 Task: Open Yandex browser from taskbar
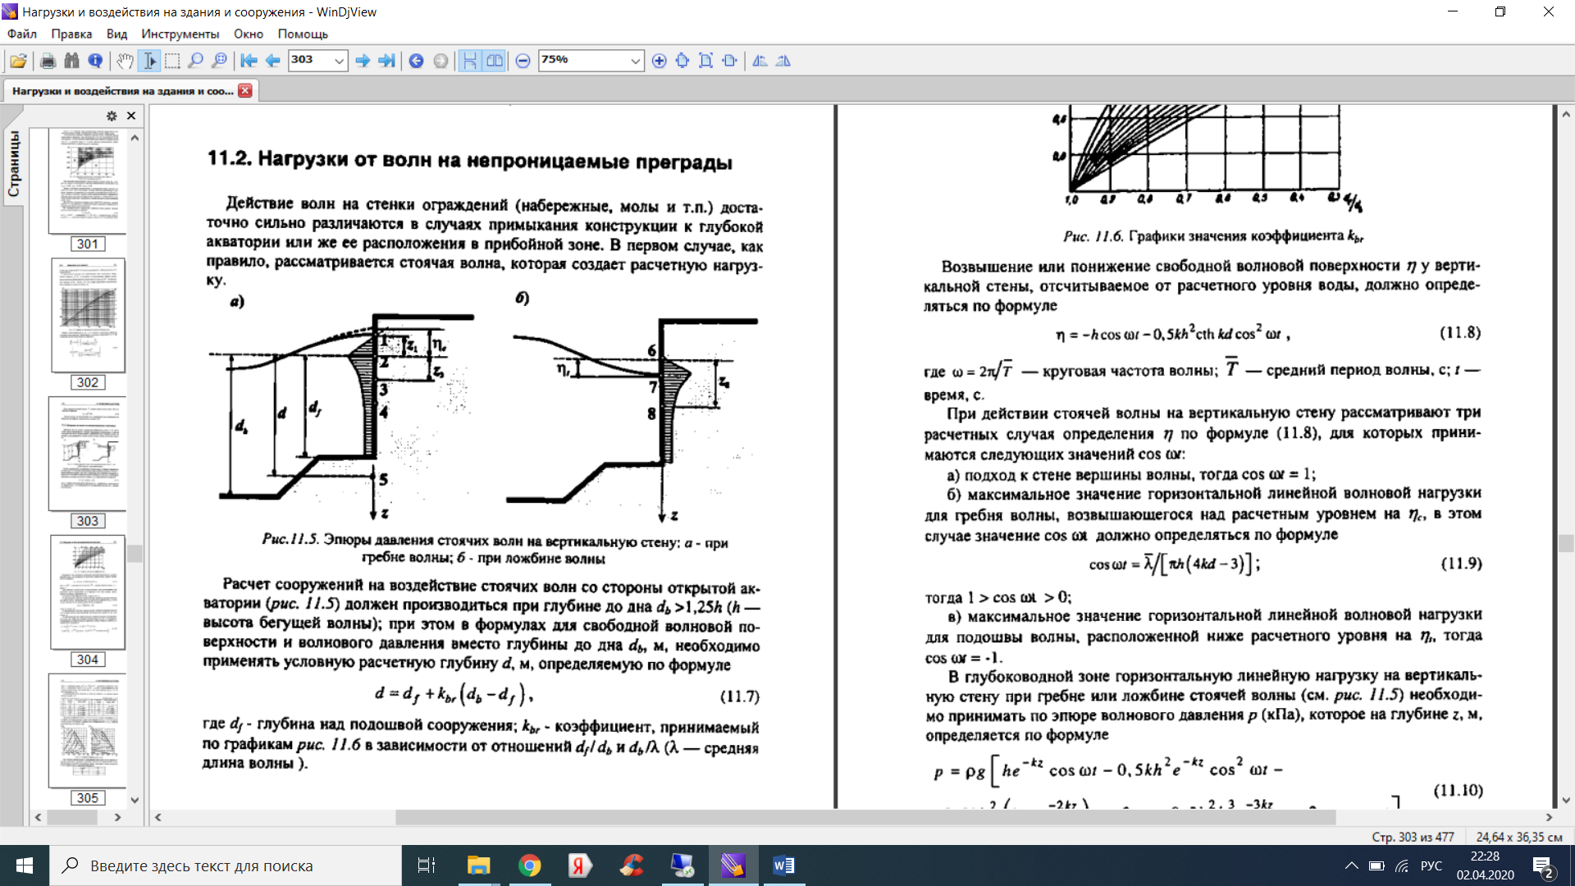pyautogui.click(x=580, y=865)
